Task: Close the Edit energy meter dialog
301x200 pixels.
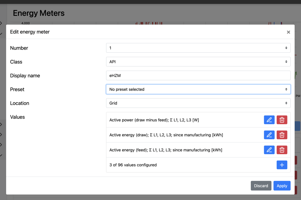Action: pyautogui.click(x=288, y=32)
